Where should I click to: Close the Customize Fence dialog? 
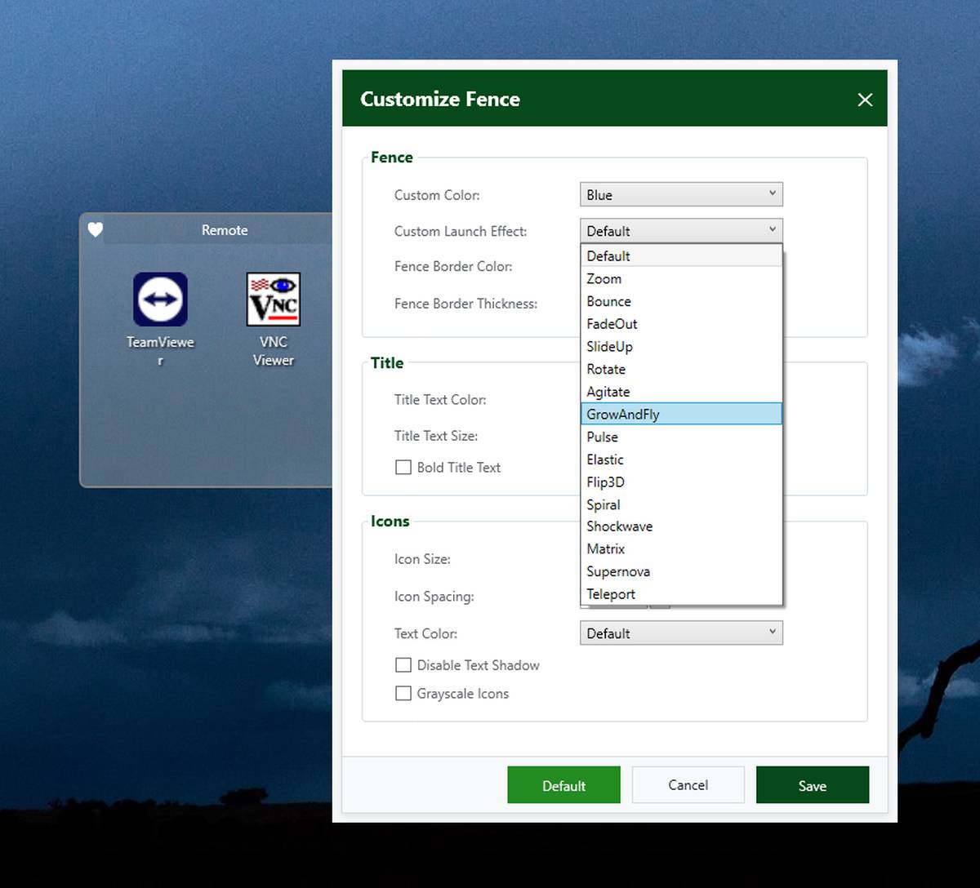pos(865,100)
